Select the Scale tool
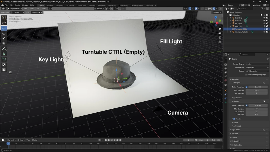The image size is (270, 152). 4,38
